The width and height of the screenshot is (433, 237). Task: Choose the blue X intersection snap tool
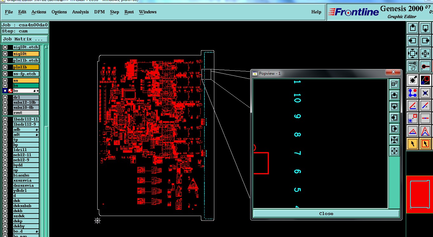(425, 93)
